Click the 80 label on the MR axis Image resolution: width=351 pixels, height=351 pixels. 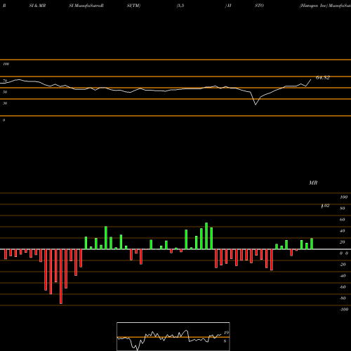point(343,208)
